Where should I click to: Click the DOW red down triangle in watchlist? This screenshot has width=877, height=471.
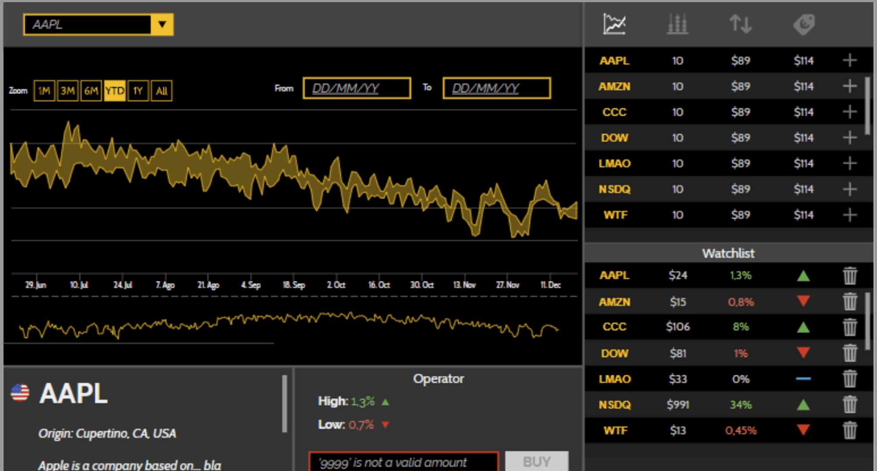[x=803, y=353]
